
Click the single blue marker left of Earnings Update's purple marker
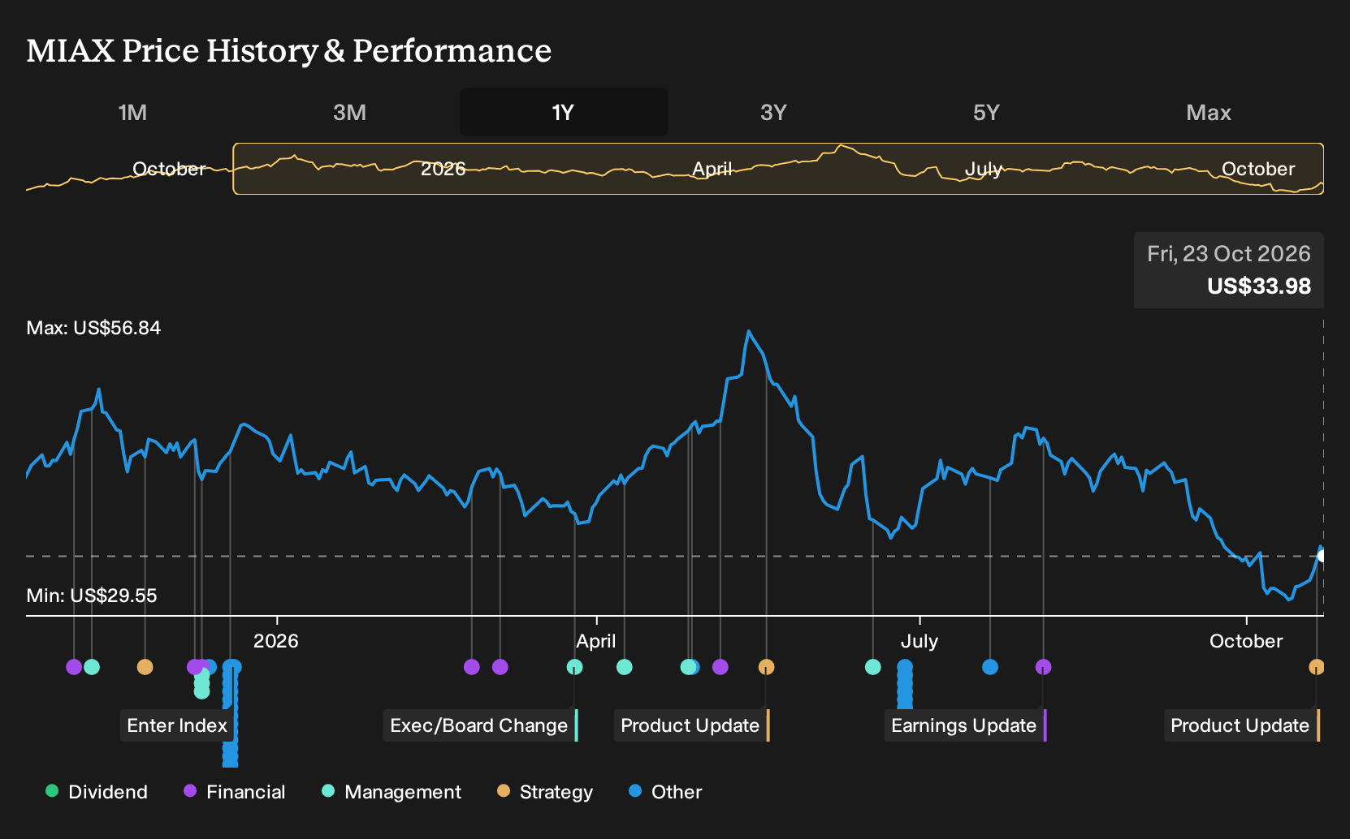[990, 667]
